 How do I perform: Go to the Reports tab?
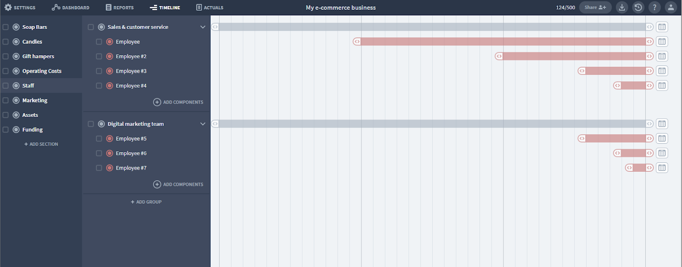click(120, 7)
